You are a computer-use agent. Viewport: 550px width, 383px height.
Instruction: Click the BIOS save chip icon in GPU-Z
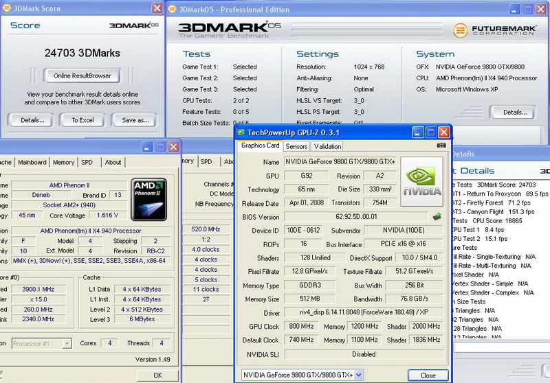(437, 217)
